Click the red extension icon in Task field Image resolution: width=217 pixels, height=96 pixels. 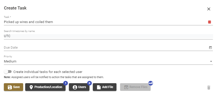(x=210, y=22)
